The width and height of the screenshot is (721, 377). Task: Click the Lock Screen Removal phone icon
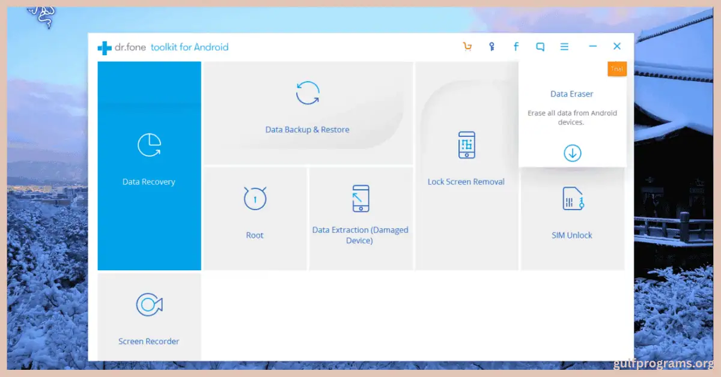point(466,145)
